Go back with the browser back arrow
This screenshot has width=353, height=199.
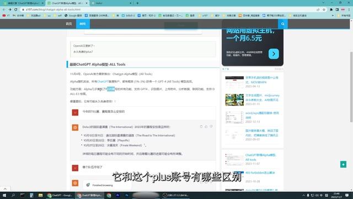coord(4,9)
